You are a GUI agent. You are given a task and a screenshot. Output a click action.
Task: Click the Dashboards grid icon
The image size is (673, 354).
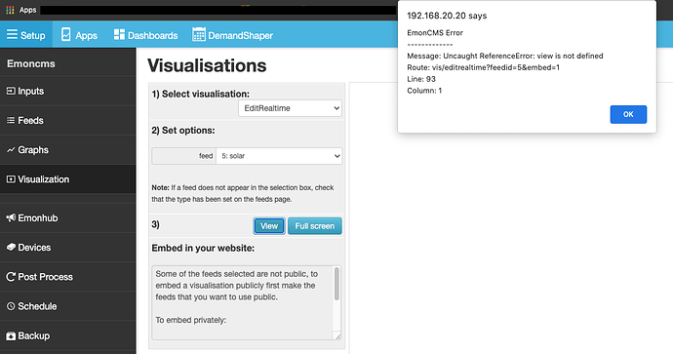[x=119, y=34]
